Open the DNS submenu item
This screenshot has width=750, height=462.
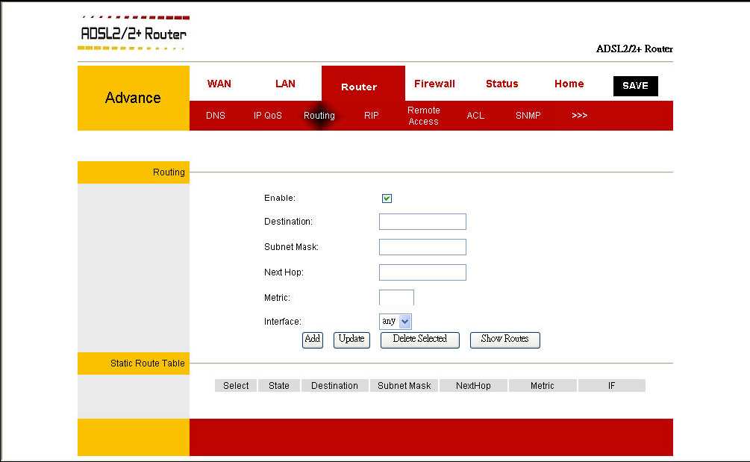(x=215, y=115)
